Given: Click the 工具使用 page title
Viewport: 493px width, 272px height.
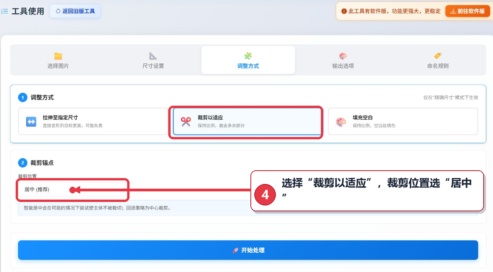Looking at the screenshot, I should [x=28, y=11].
